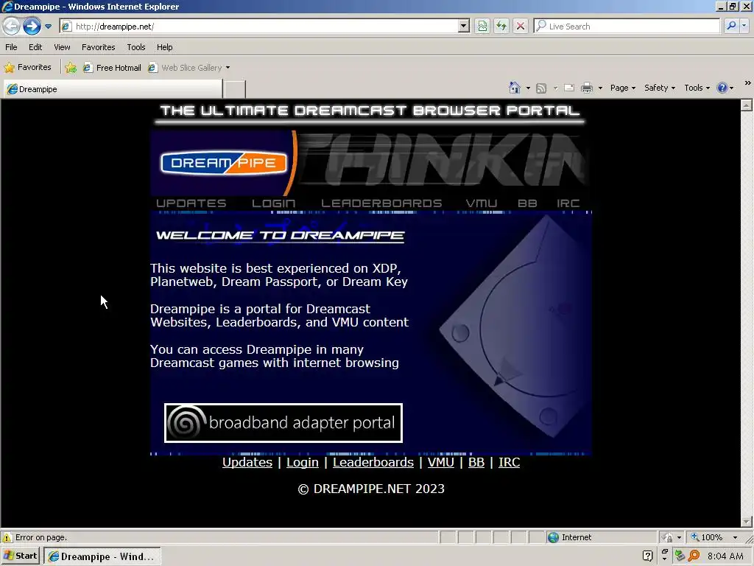Viewport: 754px width, 566px height.
Task: Expand the command bar overflow chevron
Action: point(748,83)
